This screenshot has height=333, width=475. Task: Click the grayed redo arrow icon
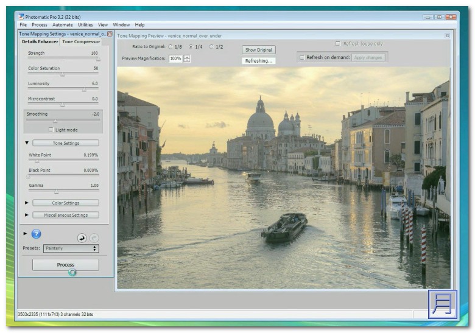93,238
